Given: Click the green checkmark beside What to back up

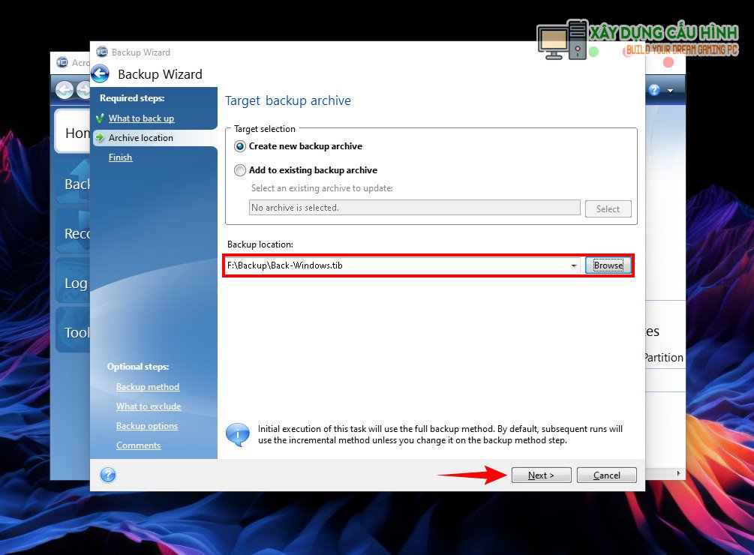Looking at the screenshot, I should tap(99, 118).
